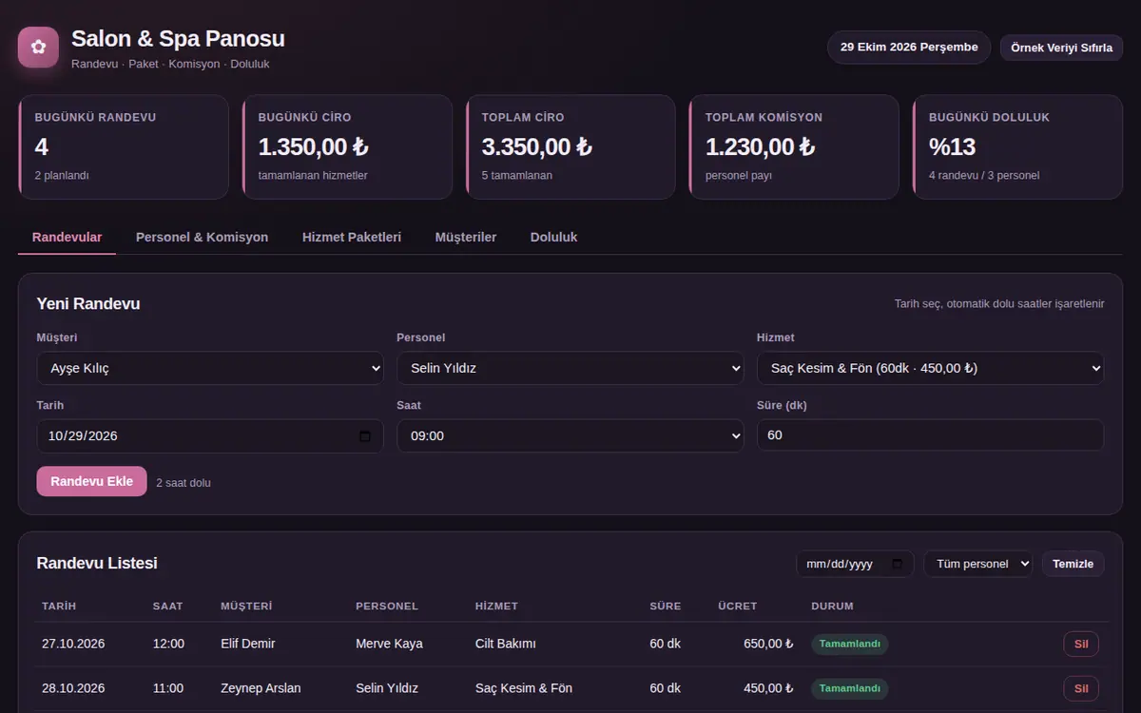
Task: Click the Bugünkü Randevu stat card
Action: pos(124,146)
